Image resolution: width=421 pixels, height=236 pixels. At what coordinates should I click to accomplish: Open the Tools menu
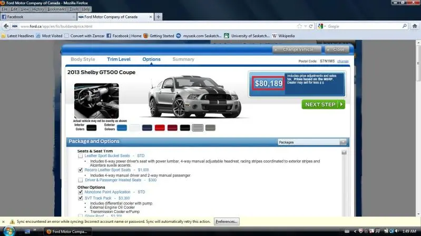coord(74,9)
